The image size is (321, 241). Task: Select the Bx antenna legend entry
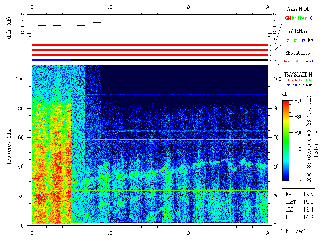(x=295, y=40)
